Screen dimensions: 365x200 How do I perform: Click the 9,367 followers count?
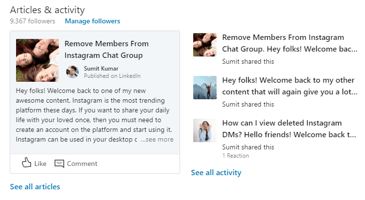tap(33, 21)
